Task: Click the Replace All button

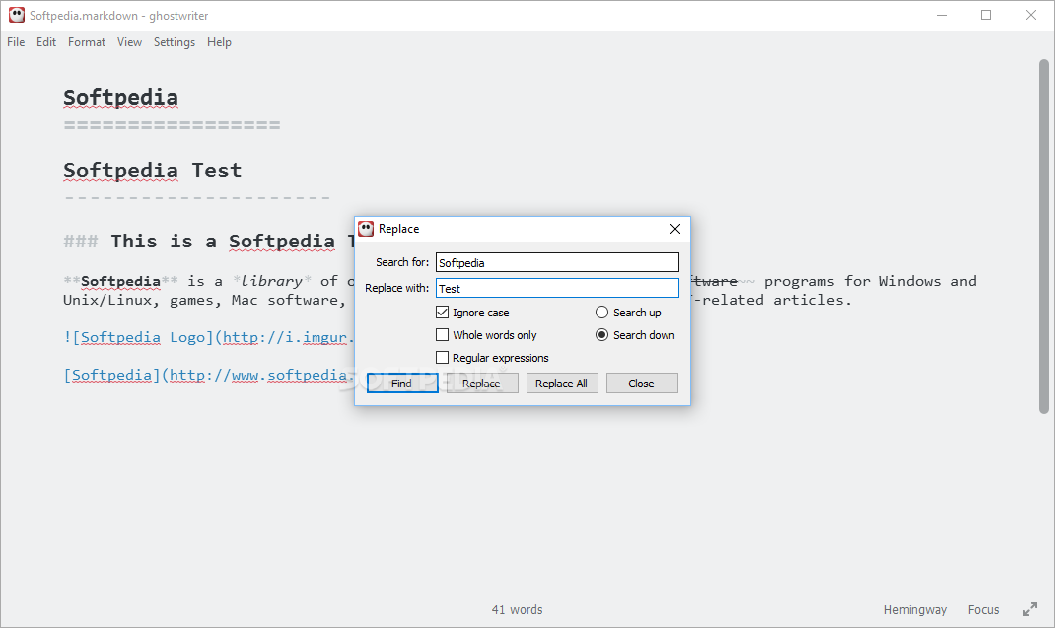Action: tap(561, 383)
